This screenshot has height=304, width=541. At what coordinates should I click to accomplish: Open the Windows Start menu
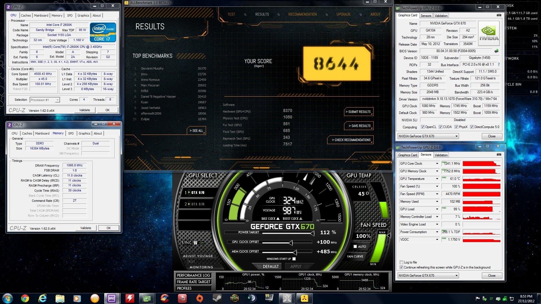(8, 298)
